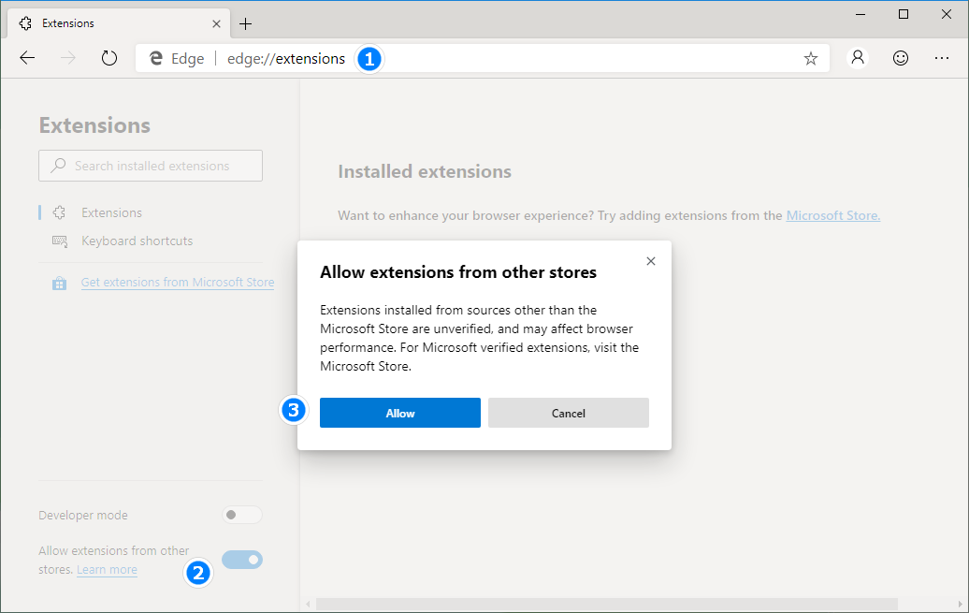Screen dimensions: 969x613
Task: Close the Allow extensions dialog with X
Action: coord(651,261)
